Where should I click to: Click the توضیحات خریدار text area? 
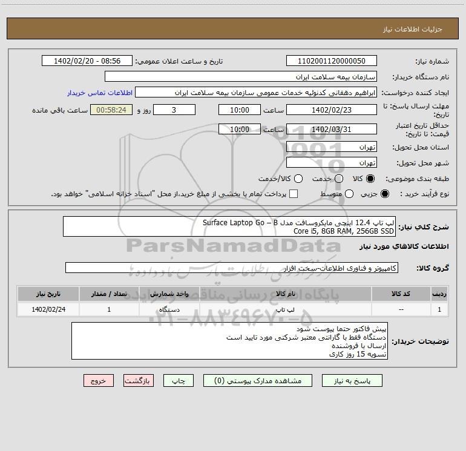point(229,341)
